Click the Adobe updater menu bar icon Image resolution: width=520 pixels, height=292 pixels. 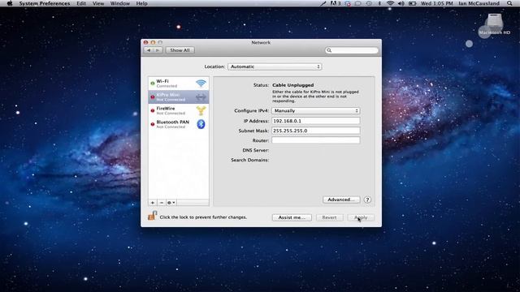(x=335, y=3)
